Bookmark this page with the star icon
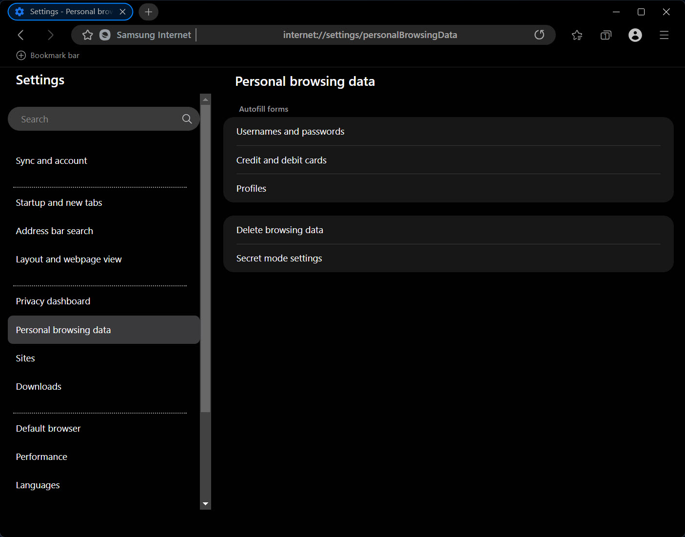The width and height of the screenshot is (685, 537). 88,35
